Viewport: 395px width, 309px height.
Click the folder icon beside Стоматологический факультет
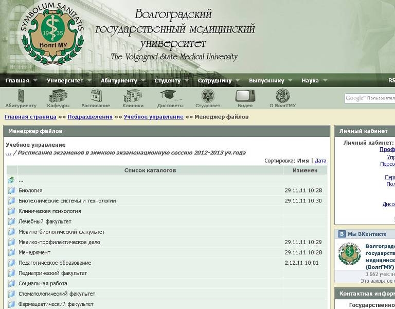(x=11, y=294)
